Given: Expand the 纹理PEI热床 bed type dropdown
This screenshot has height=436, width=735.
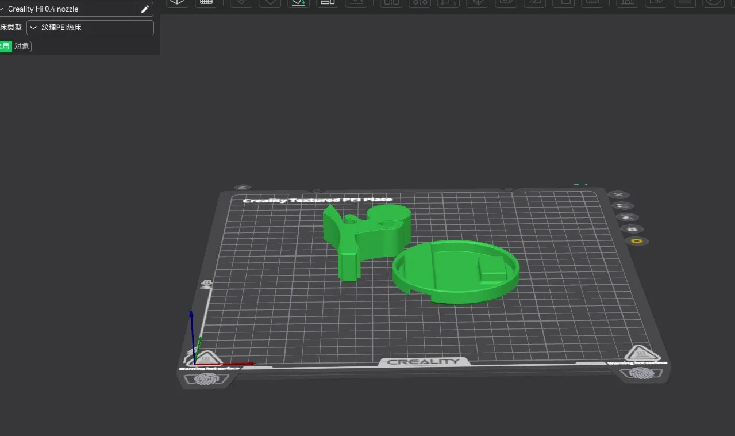Looking at the screenshot, I should click(x=90, y=28).
